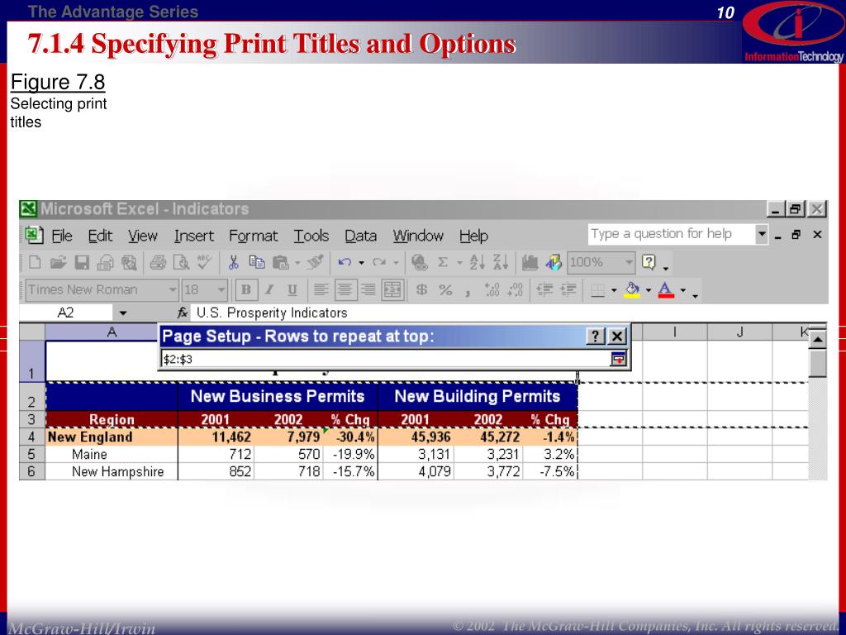846x635 pixels.
Task: Click the New blank workbook icon
Action: (x=35, y=263)
